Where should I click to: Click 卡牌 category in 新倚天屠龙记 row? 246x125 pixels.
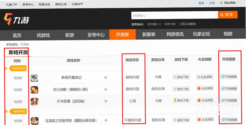(158, 77)
